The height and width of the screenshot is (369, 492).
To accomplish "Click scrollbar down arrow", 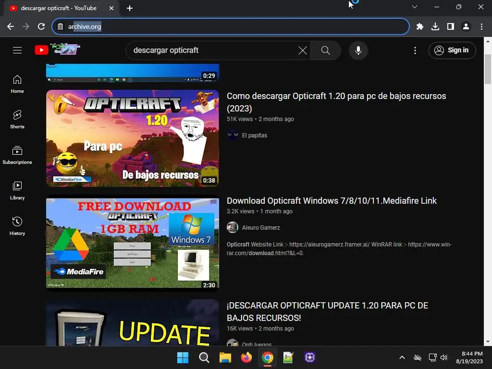I will (x=488, y=342).
